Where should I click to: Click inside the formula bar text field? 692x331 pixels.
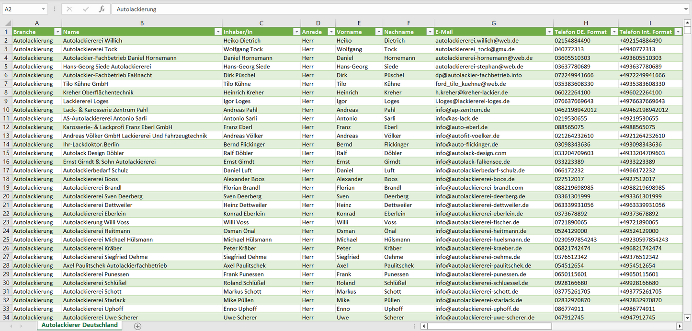coord(383,9)
